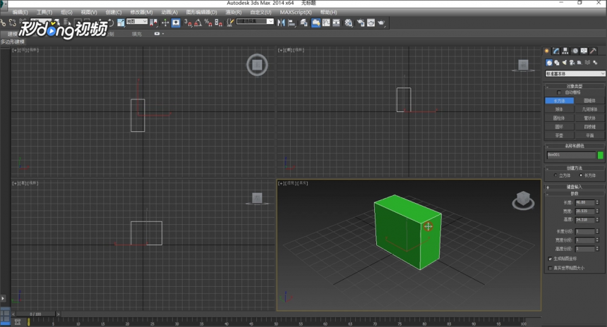Click the render production teapot icon

(381, 23)
